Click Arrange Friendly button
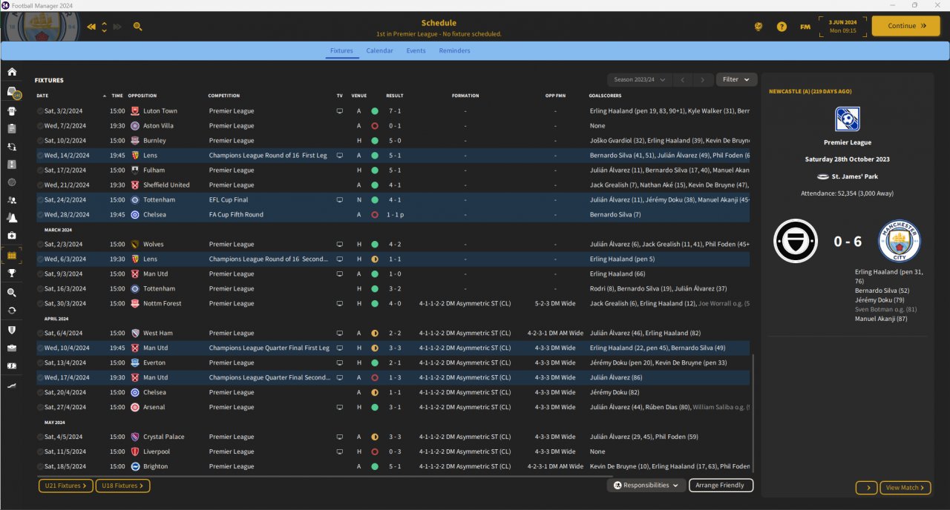 (x=721, y=486)
